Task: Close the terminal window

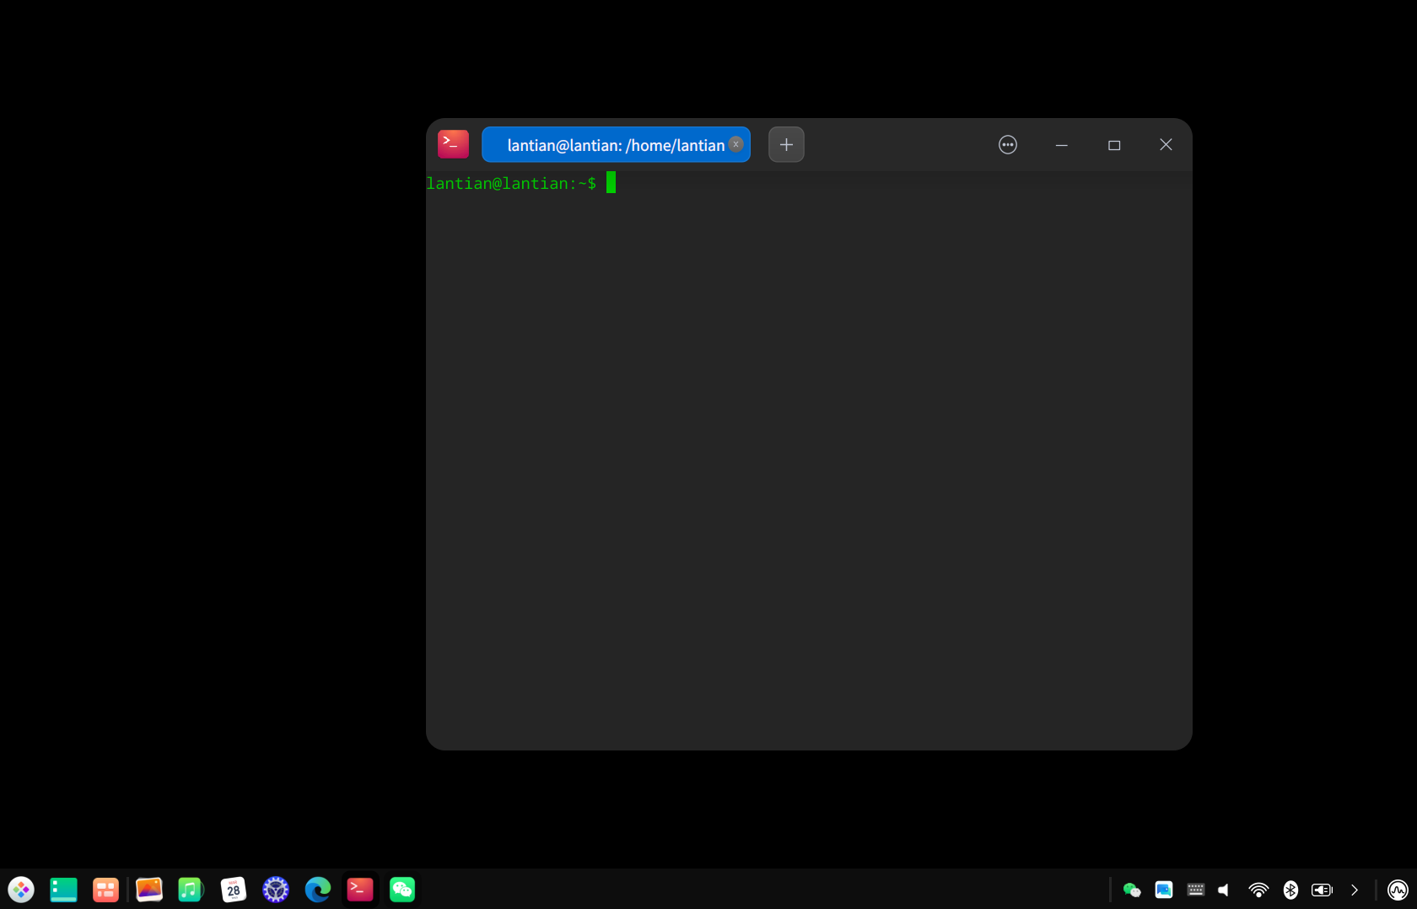Action: point(1166,145)
